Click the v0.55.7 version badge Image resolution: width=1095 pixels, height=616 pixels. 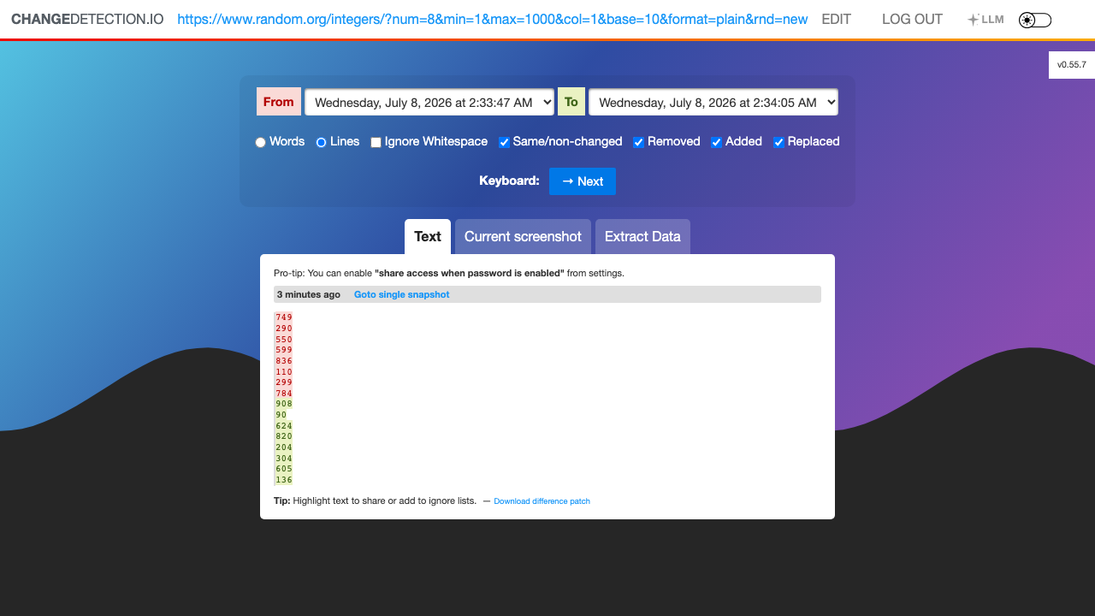pyautogui.click(x=1072, y=65)
